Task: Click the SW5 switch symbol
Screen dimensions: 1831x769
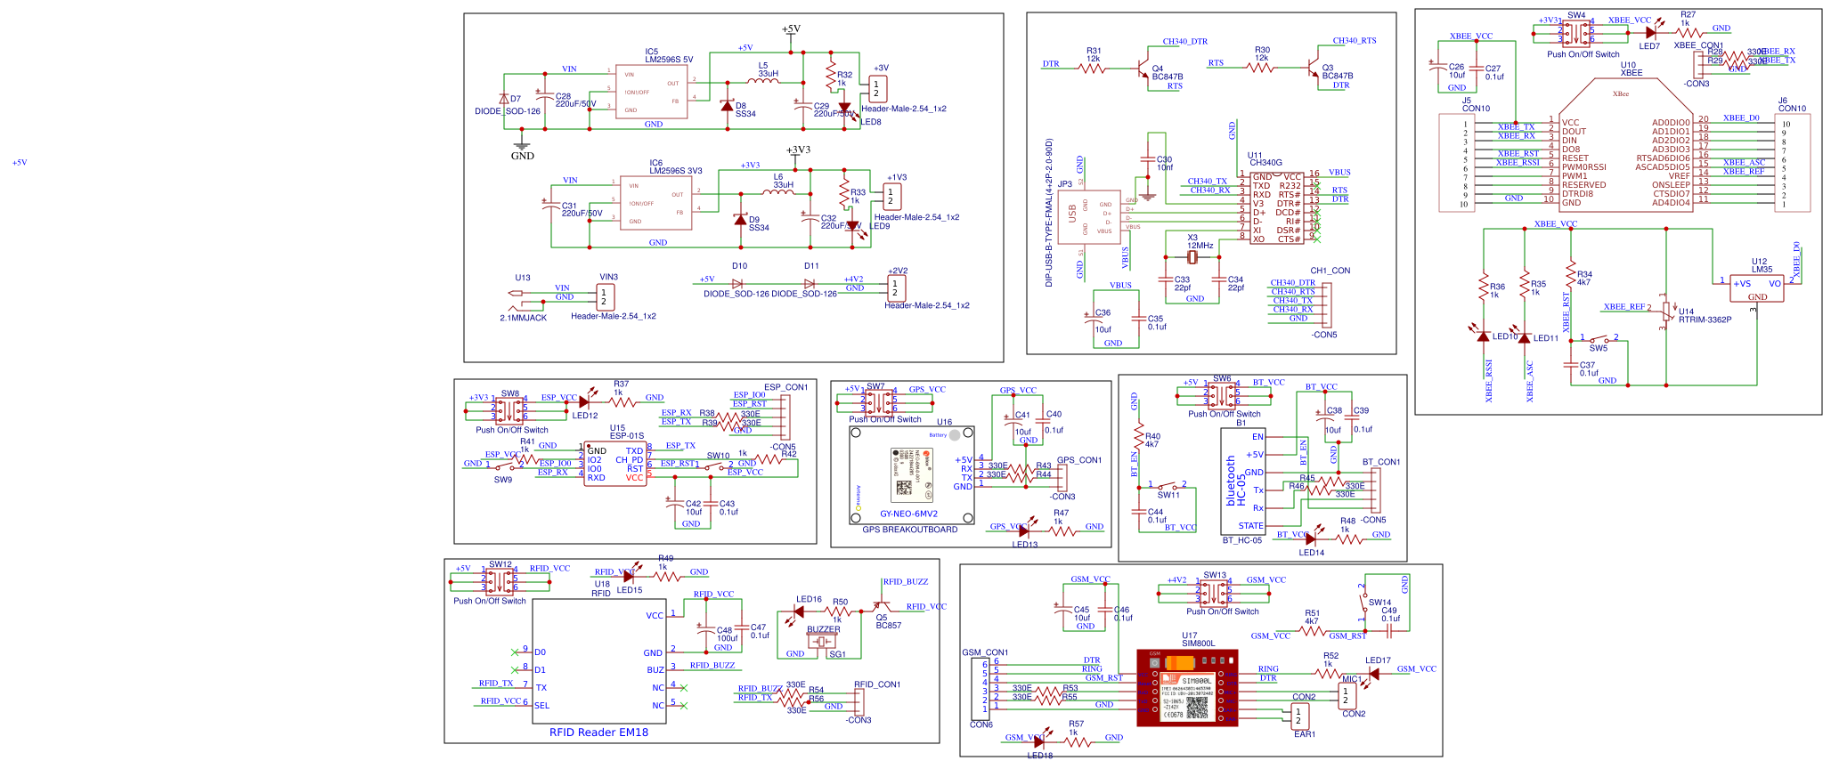Action: click(1599, 339)
